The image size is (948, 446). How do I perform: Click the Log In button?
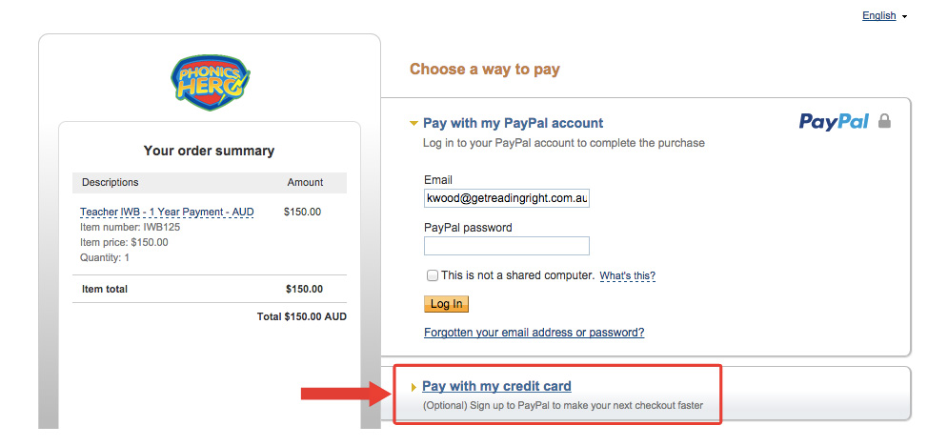click(446, 304)
